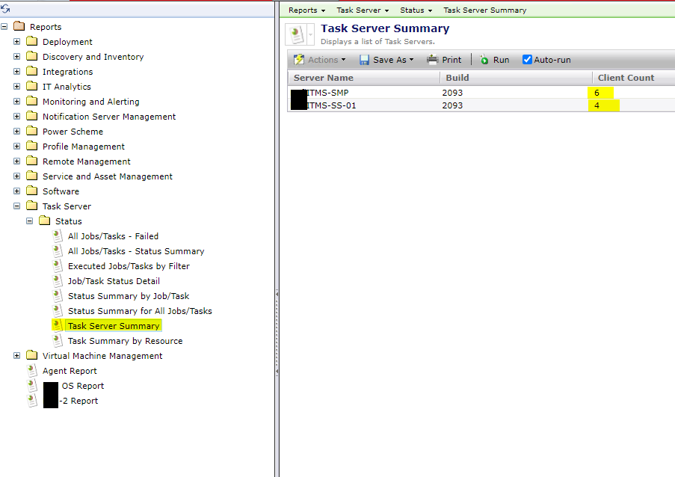Image resolution: width=675 pixels, height=477 pixels.
Task: Expand the Service and Asset Management folder
Action: tap(16, 176)
